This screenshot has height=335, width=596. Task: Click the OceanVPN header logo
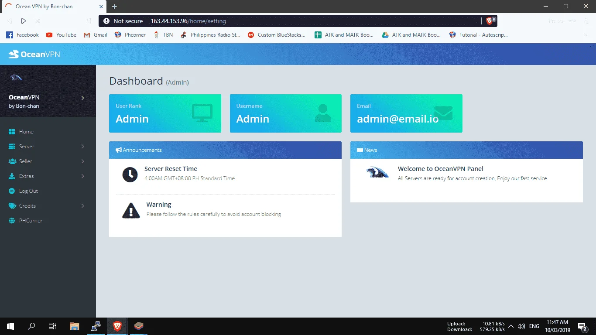click(34, 54)
